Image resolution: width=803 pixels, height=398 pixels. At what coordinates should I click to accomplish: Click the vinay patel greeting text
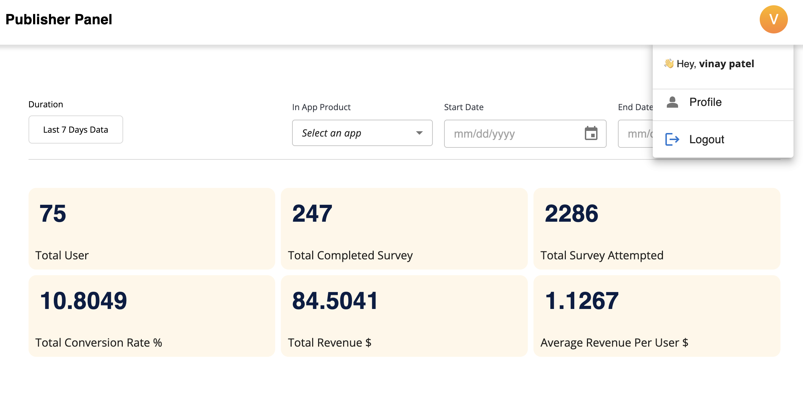pyautogui.click(x=726, y=64)
